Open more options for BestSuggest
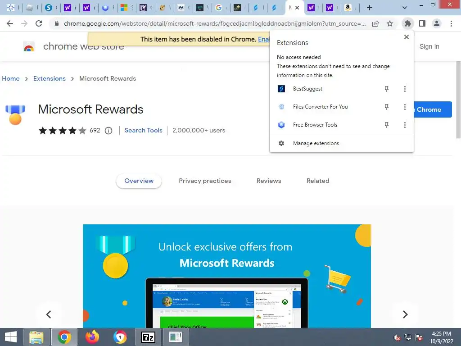Image resolution: width=461 pixels, height=346 pixels. [x=405, y=89]
